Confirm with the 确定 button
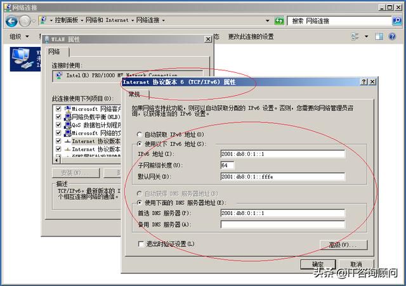 tap(318, 264)
